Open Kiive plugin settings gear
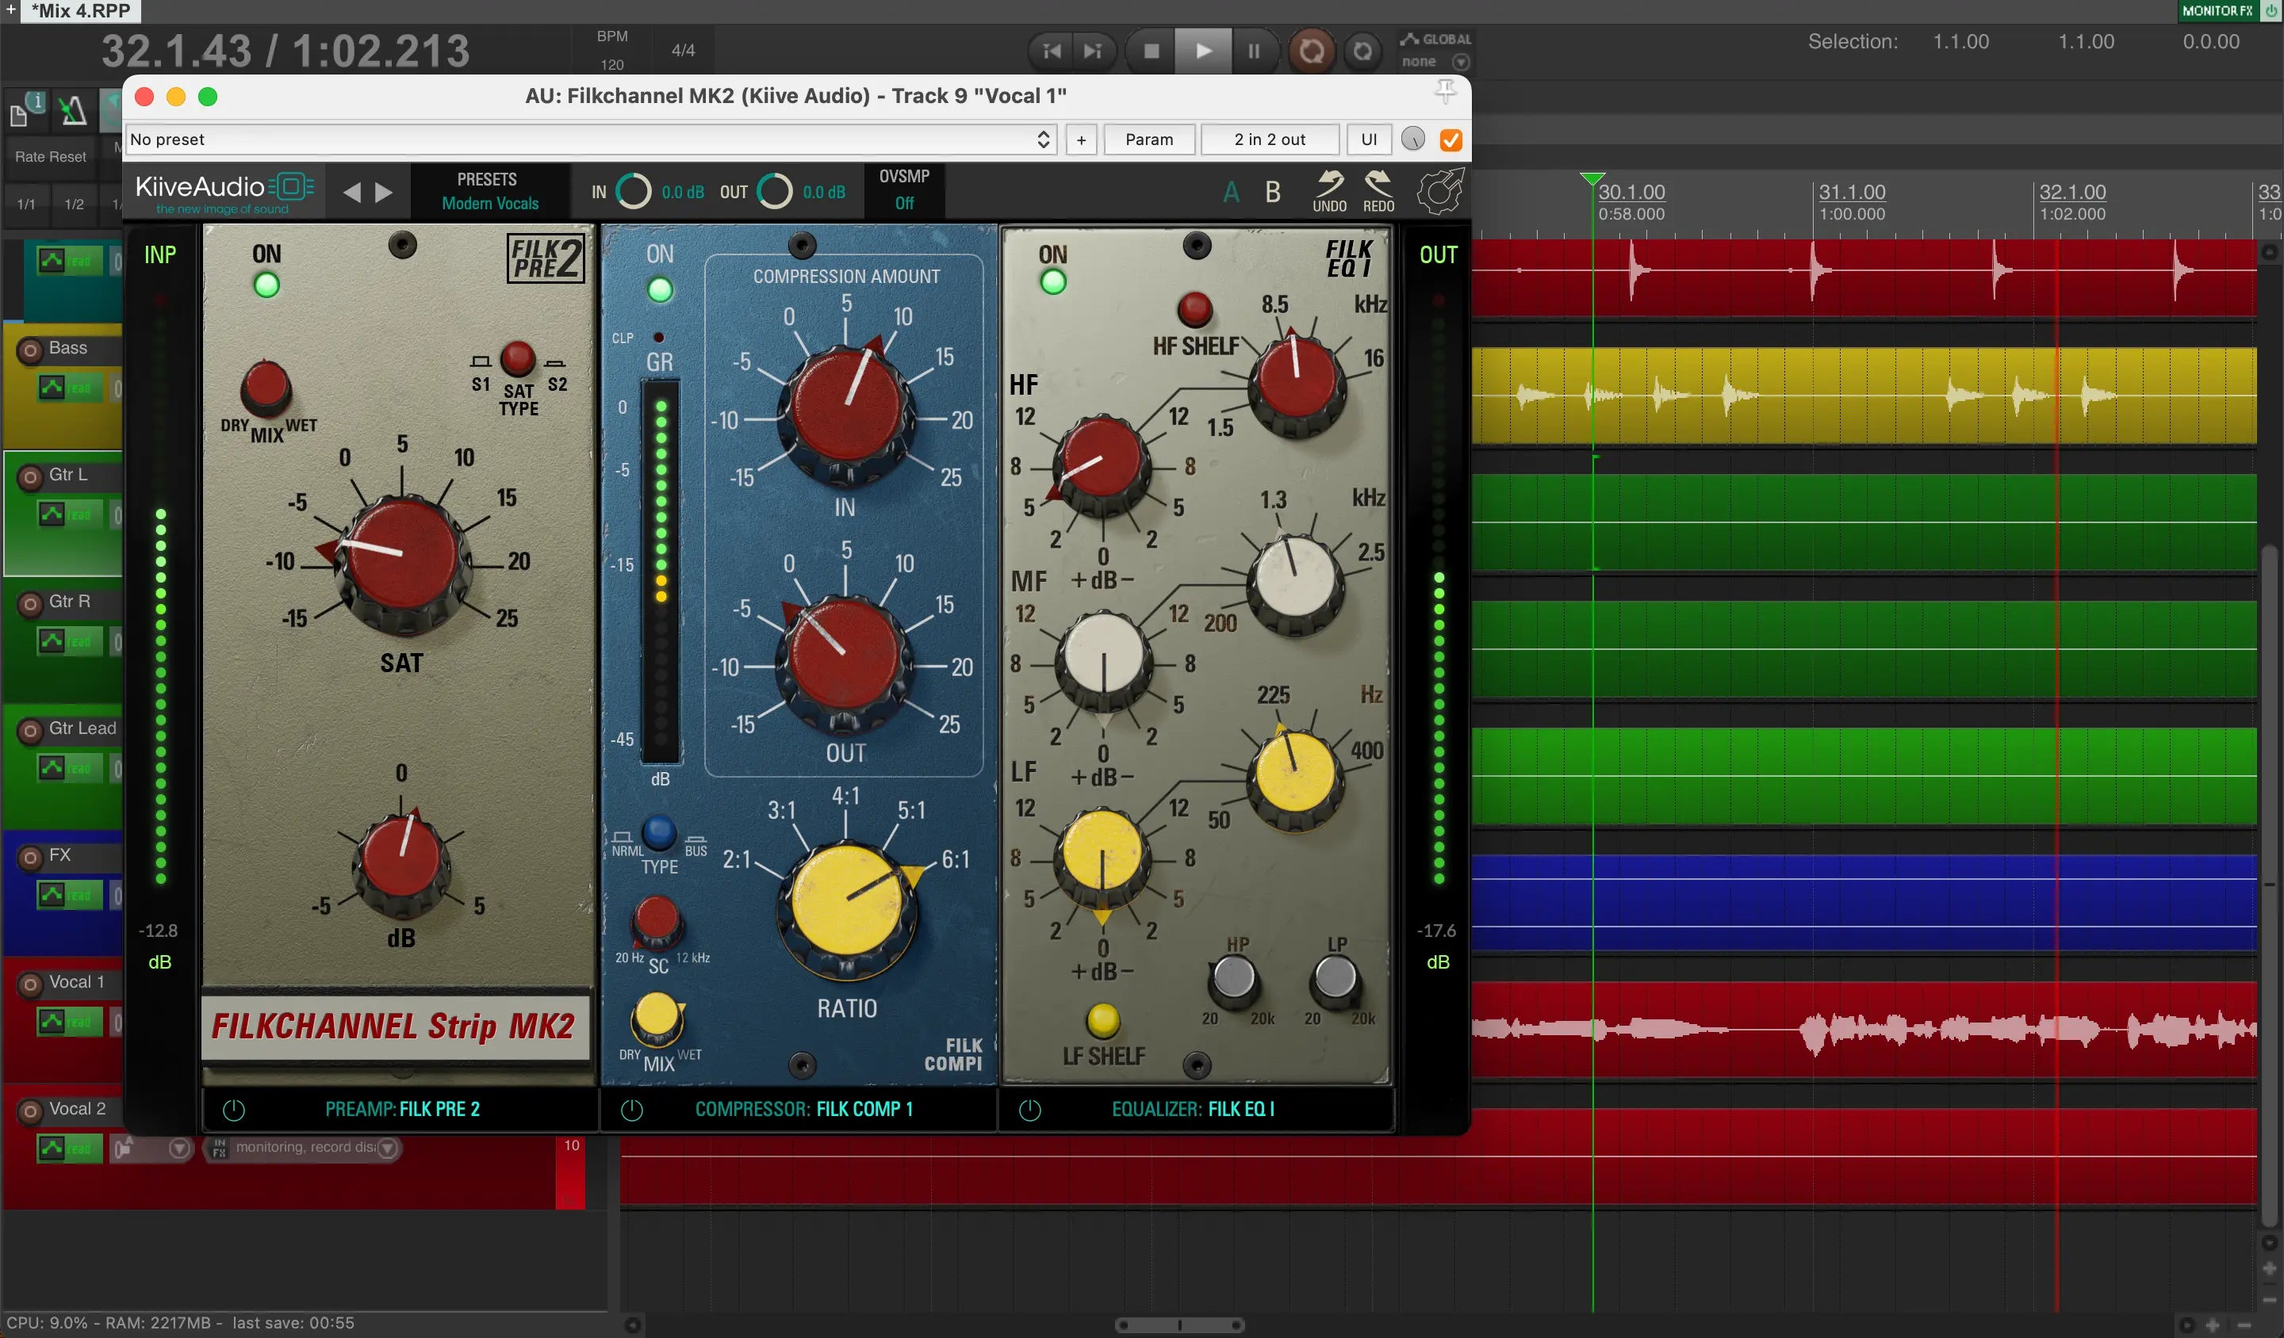The height and width of the screenshot is (1338, 2284). [1439, 191]
